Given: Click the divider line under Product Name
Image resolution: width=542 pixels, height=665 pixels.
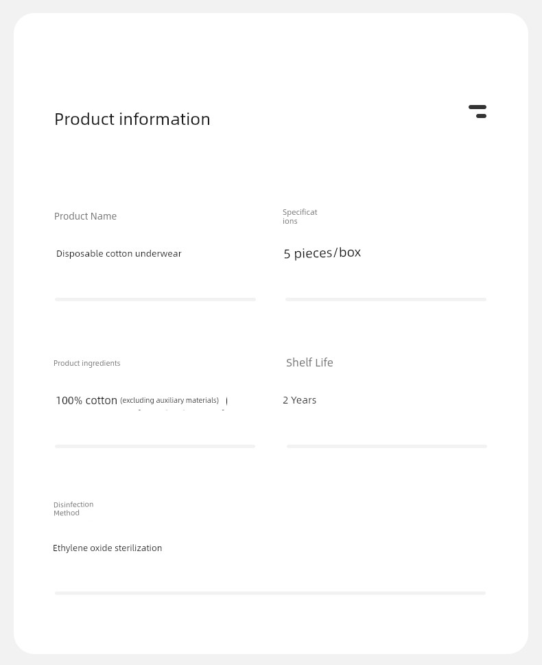Looking at the screenshot, I should tap(155, 299).
